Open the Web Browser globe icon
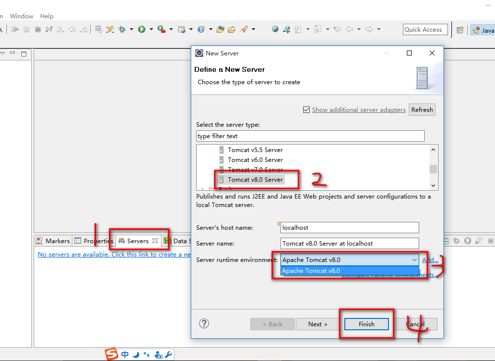The height and width of the screenshot is (361, 495). (x=275, y=29)
